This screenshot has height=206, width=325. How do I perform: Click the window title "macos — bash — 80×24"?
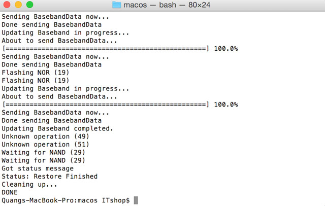(168, 5)
